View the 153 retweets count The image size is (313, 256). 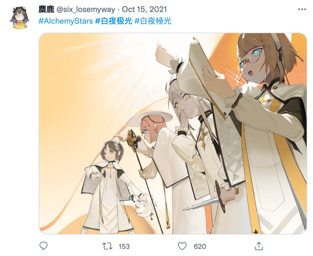(x=124, y=246)
